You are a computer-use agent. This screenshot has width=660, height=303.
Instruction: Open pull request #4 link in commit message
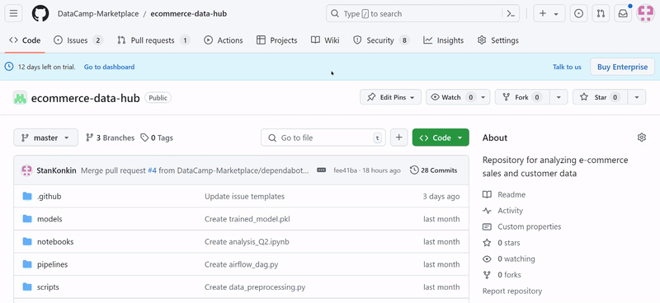[x=152, y=170]
